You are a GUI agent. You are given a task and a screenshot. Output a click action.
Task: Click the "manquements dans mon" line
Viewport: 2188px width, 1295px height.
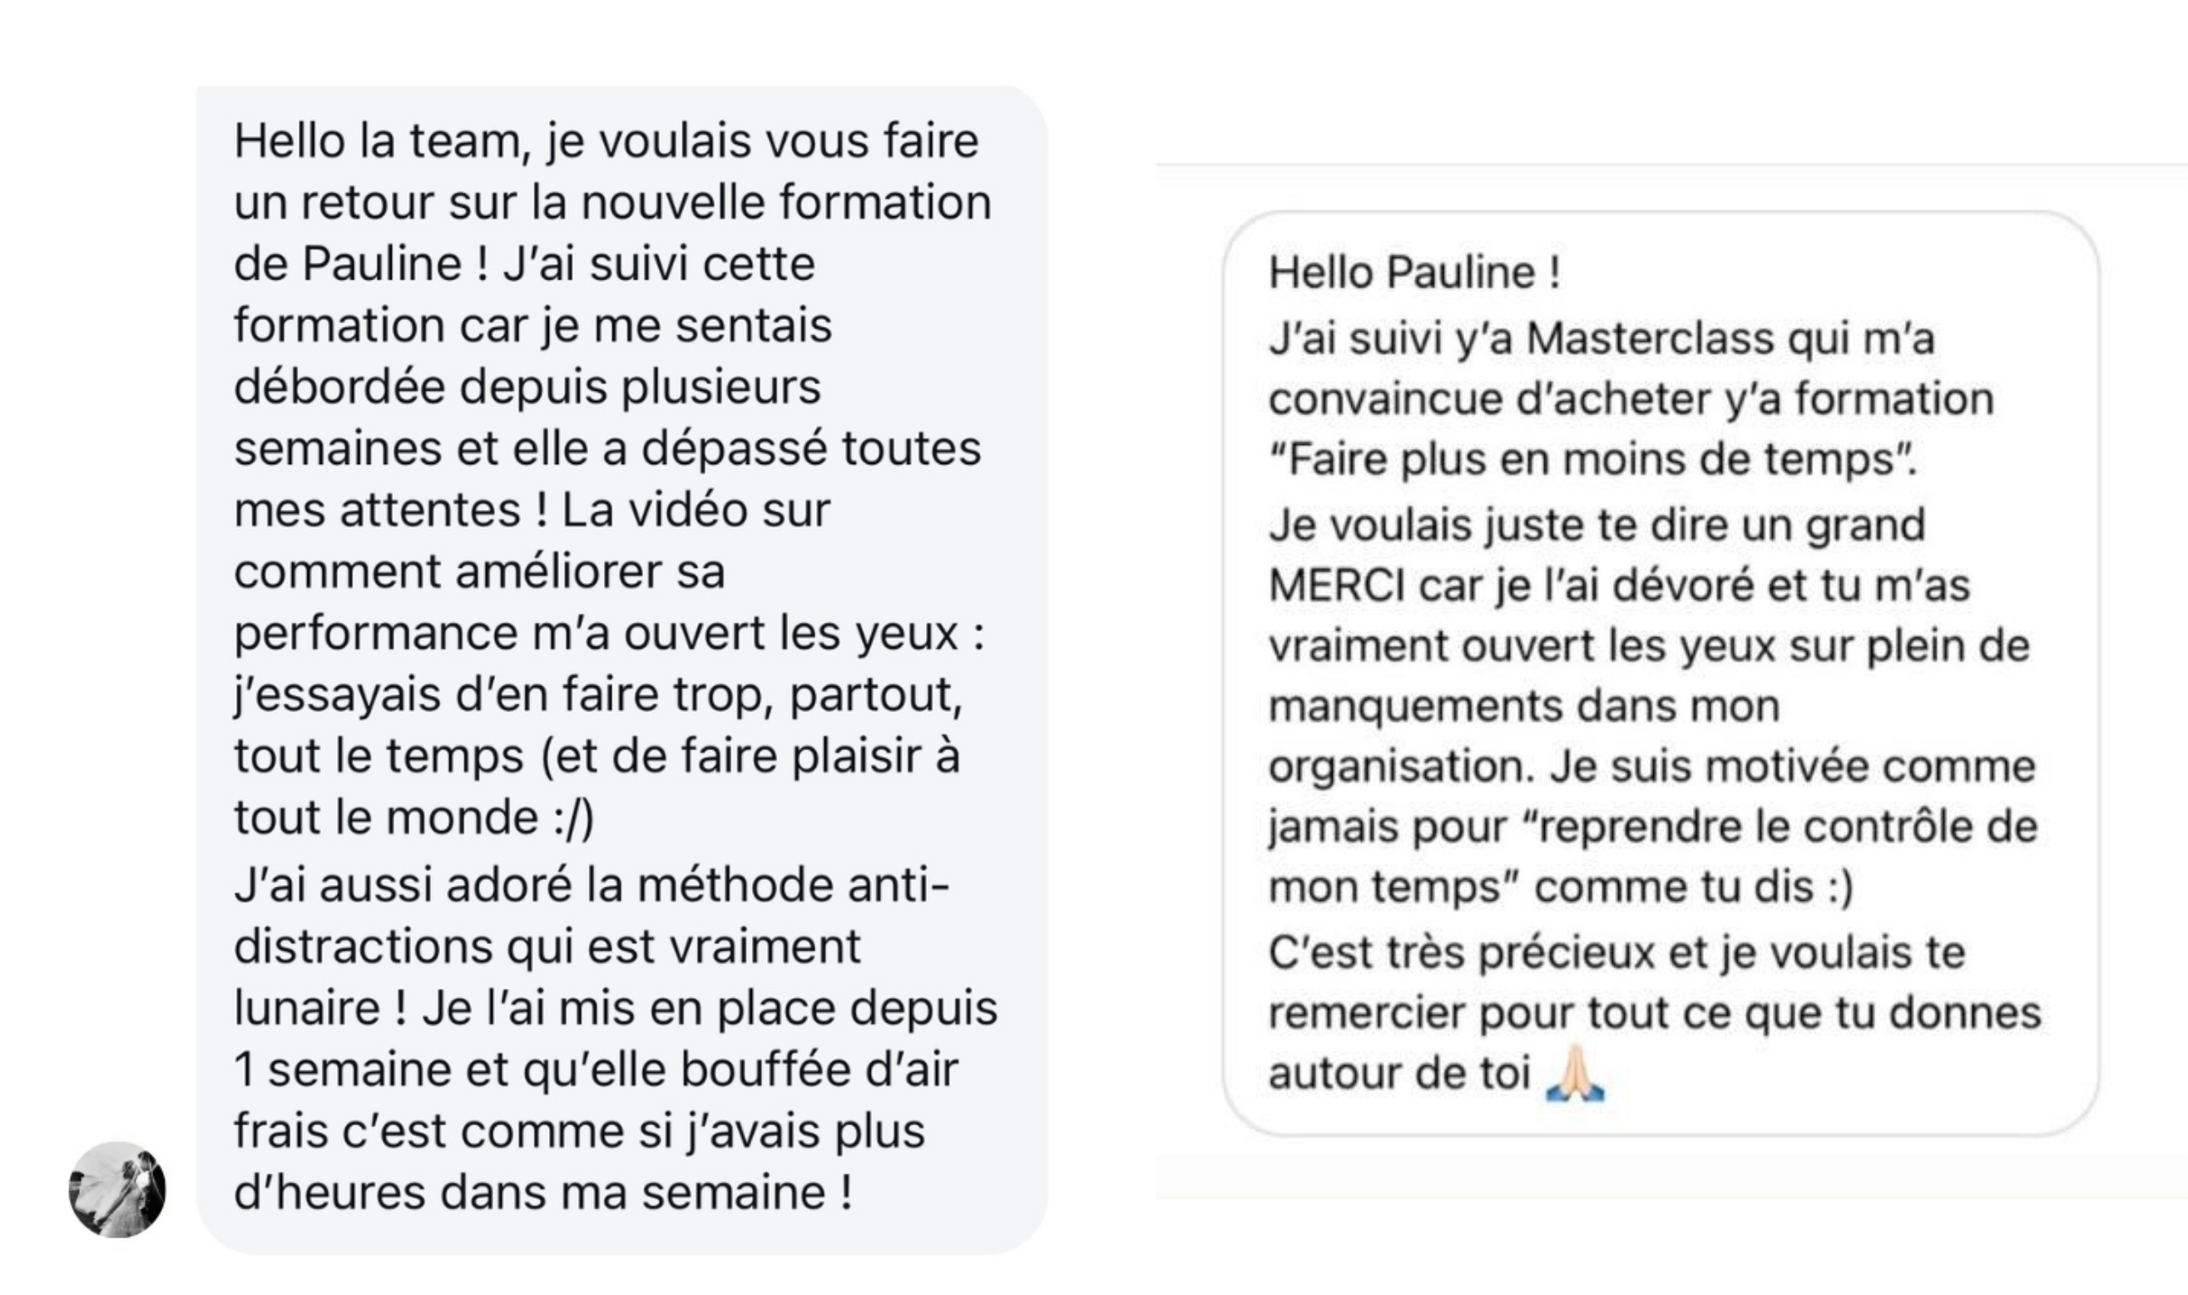point(1523,706)
